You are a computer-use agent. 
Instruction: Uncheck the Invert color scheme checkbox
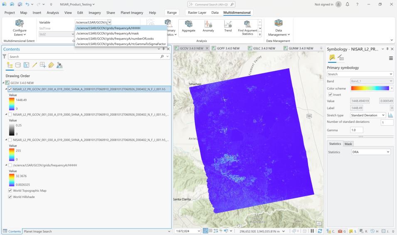click(330, 95)
